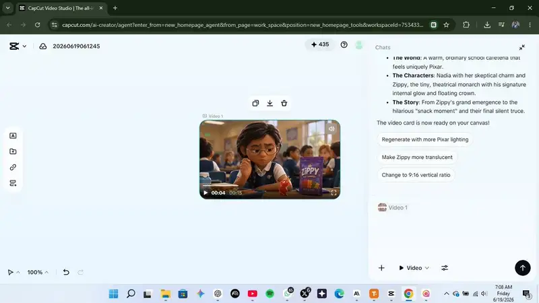Viewport: 539px width, 303px height.
Task: Close the CapCut Video Studio tab
Action: [x=101, y=8]
